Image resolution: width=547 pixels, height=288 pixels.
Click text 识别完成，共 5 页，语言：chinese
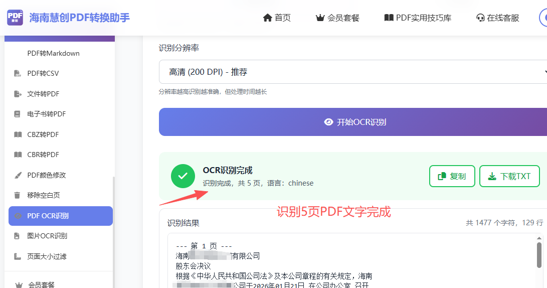(x=258, y=183)
